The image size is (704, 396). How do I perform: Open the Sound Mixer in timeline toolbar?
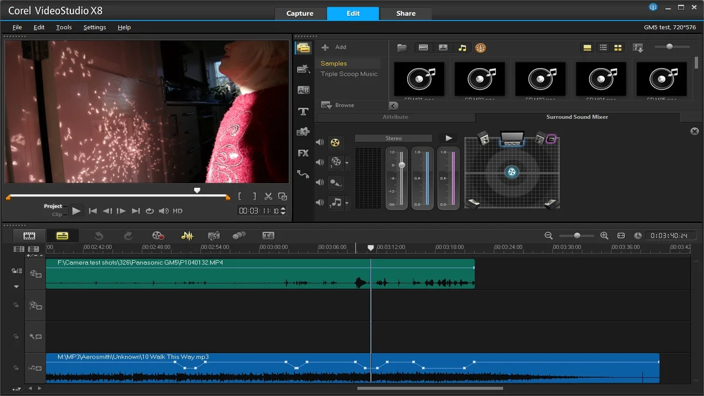pos(187,236)
